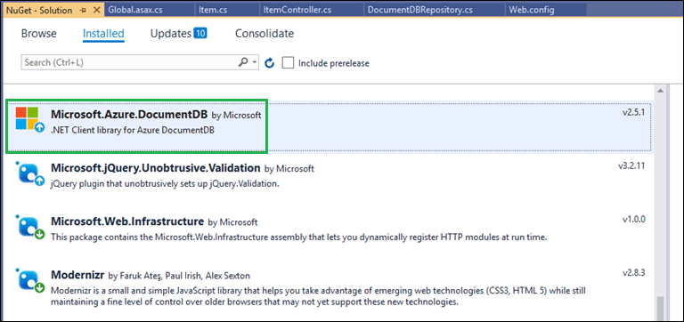This screenshot has height=322, width=684.
Task: Toggle the Include prerelease checkbox
Action: coord(288,63)
